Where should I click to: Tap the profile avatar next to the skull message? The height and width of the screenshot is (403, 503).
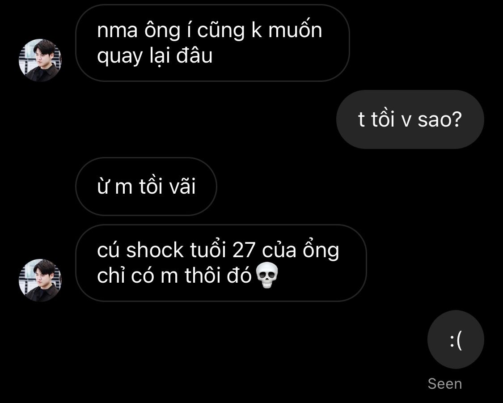pyautogui.click(x=40, y=280)
